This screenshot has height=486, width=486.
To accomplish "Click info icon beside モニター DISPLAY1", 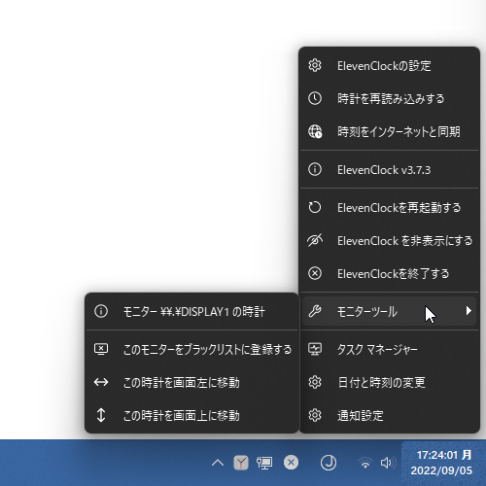I will [x=101, y=311].
